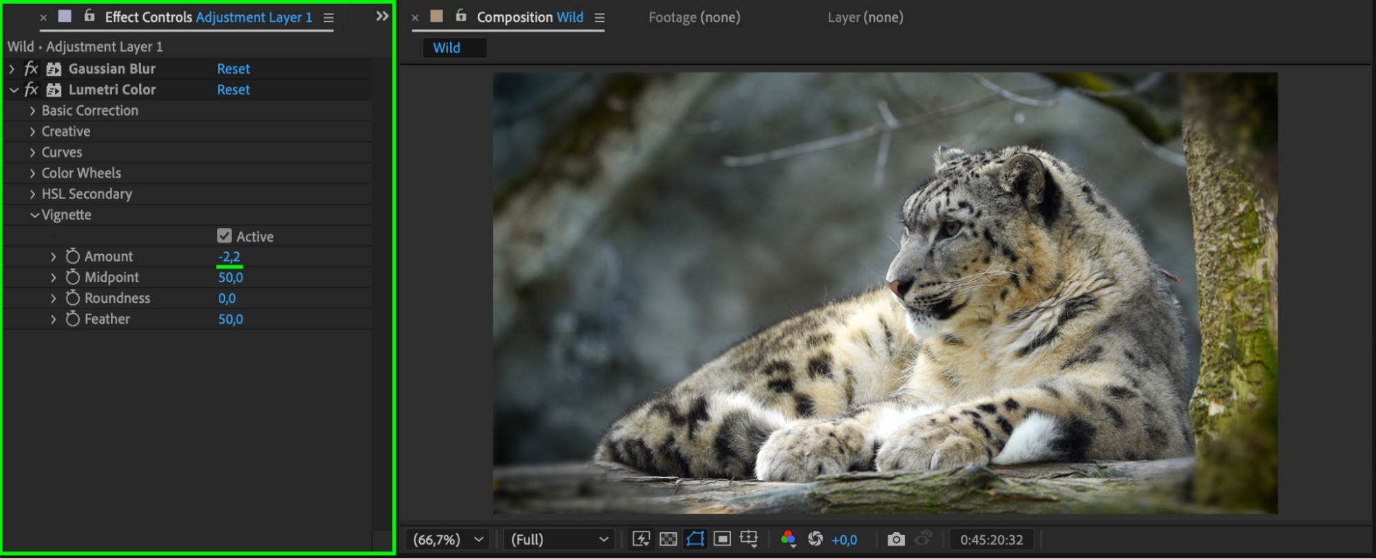The height and width of the screenshot is (559, 1376).
Task: Uncheck the Vignette Active checkbox
Action: click(x=224, y=236)
